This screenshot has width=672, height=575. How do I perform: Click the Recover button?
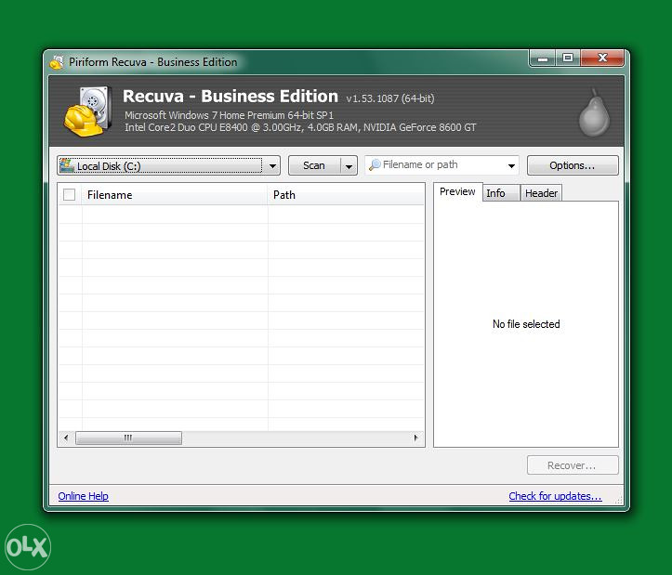[573, 465]
